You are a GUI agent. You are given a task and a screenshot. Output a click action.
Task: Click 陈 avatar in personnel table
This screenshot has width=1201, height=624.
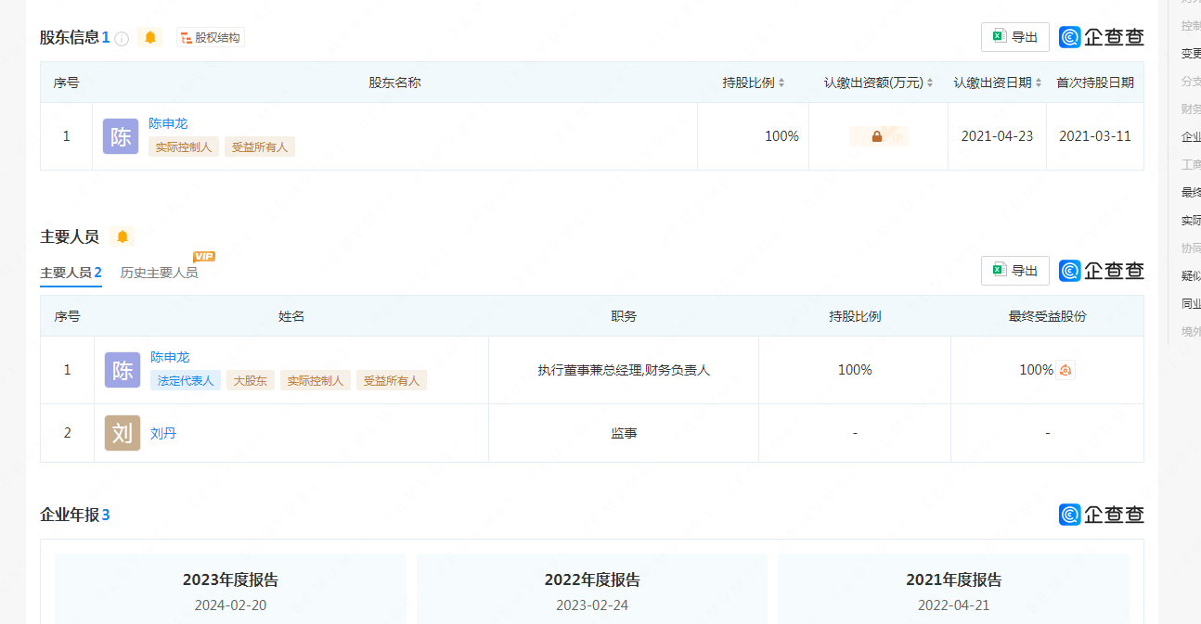[x=123, y=370]
